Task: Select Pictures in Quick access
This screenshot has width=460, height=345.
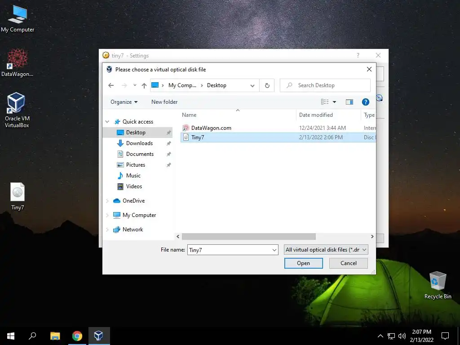Action: point(138,165)
